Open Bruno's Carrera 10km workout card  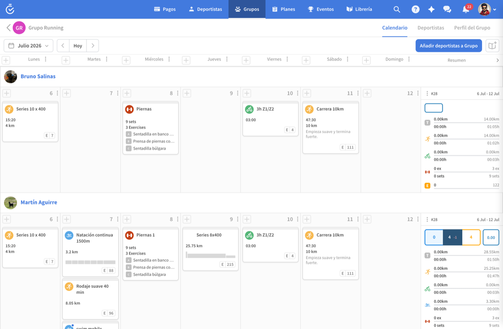coord(331,128)
